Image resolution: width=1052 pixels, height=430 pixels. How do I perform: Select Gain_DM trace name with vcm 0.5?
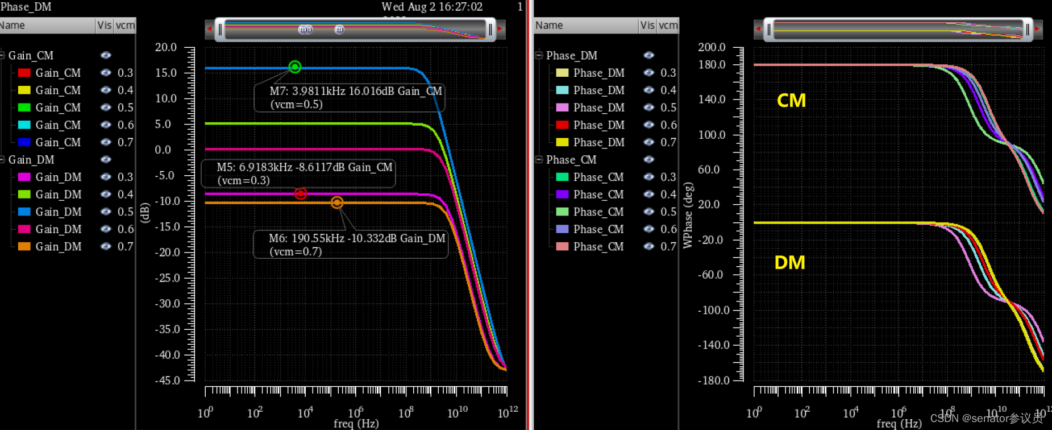(x=59, y=212)
